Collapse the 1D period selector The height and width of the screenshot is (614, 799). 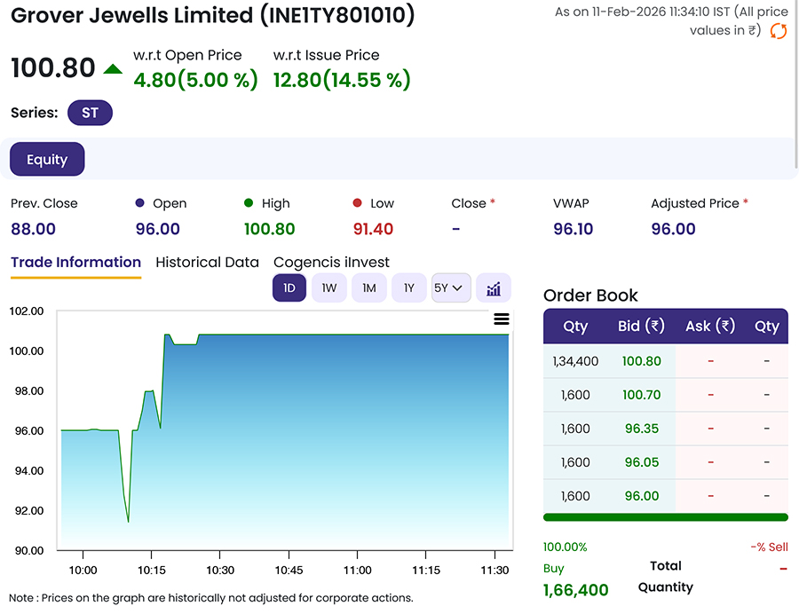(289, 287)
